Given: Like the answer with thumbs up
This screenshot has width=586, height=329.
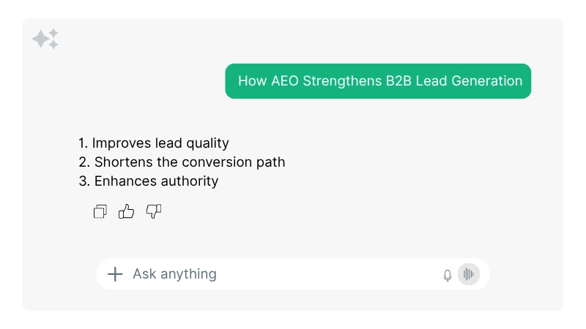Looking at the screenshot, I should 127,212.
